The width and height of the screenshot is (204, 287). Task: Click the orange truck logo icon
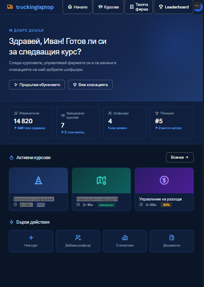point(10,7)
